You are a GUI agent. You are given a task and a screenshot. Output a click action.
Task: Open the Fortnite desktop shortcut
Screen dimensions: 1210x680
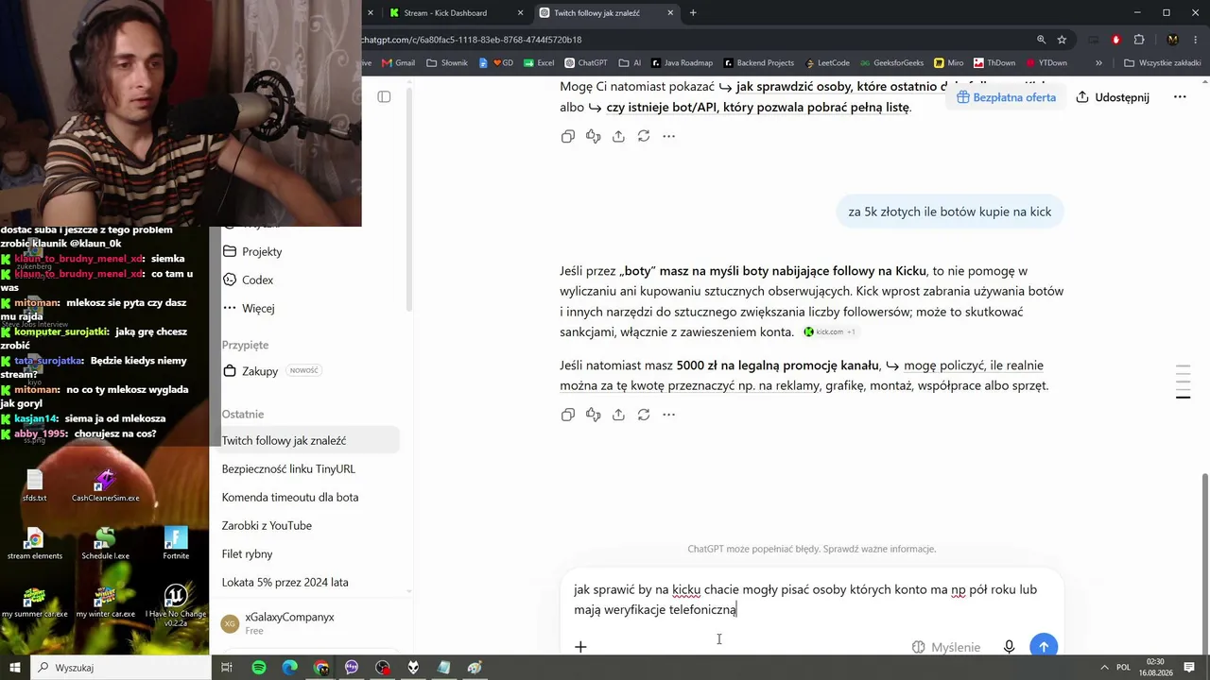176,543
